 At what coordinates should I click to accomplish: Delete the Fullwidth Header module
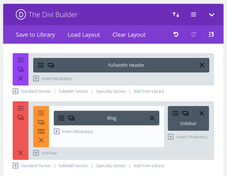pos(202,65)
